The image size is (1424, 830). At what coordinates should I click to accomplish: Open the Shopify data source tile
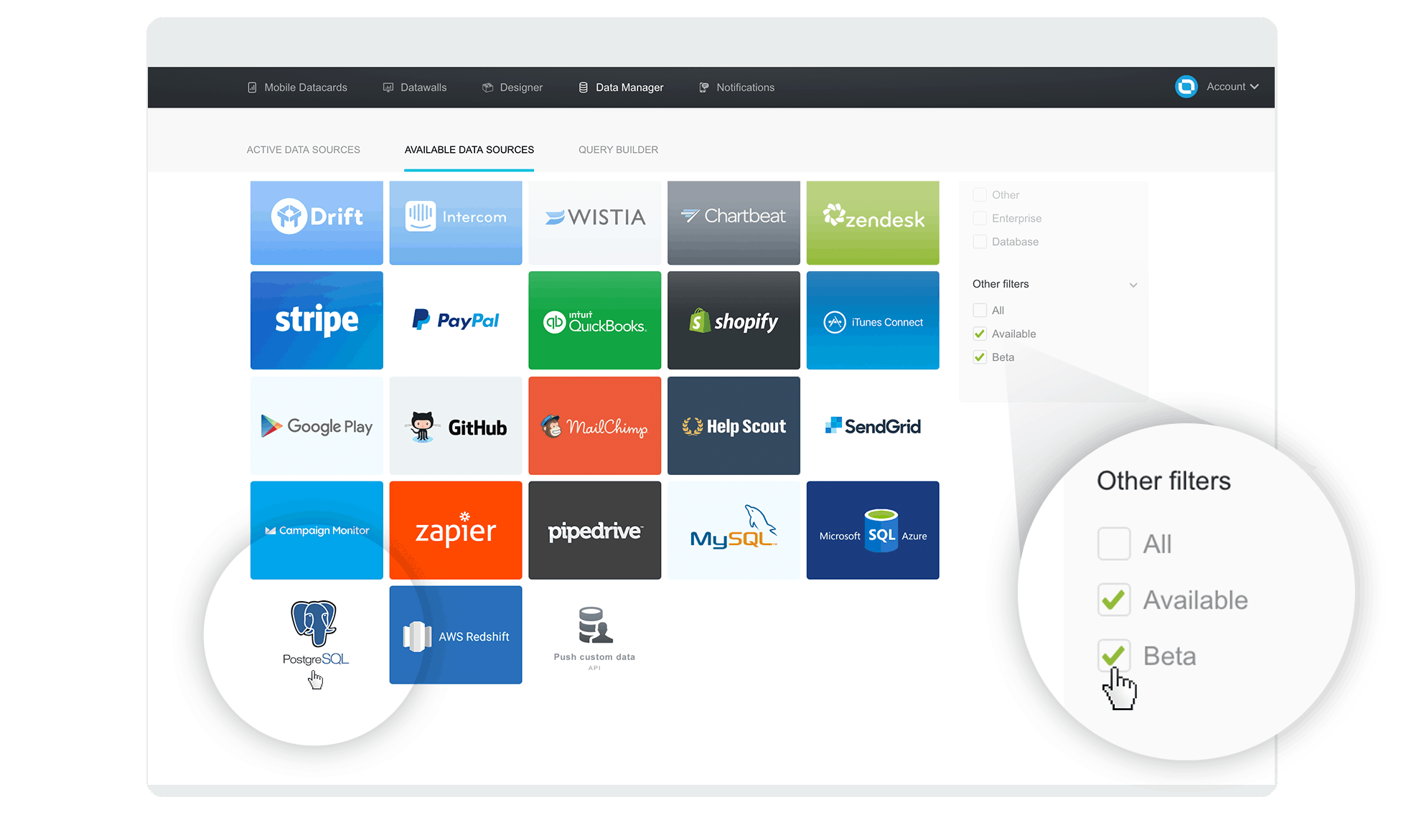pyautogui.click(x=734, y=320)
